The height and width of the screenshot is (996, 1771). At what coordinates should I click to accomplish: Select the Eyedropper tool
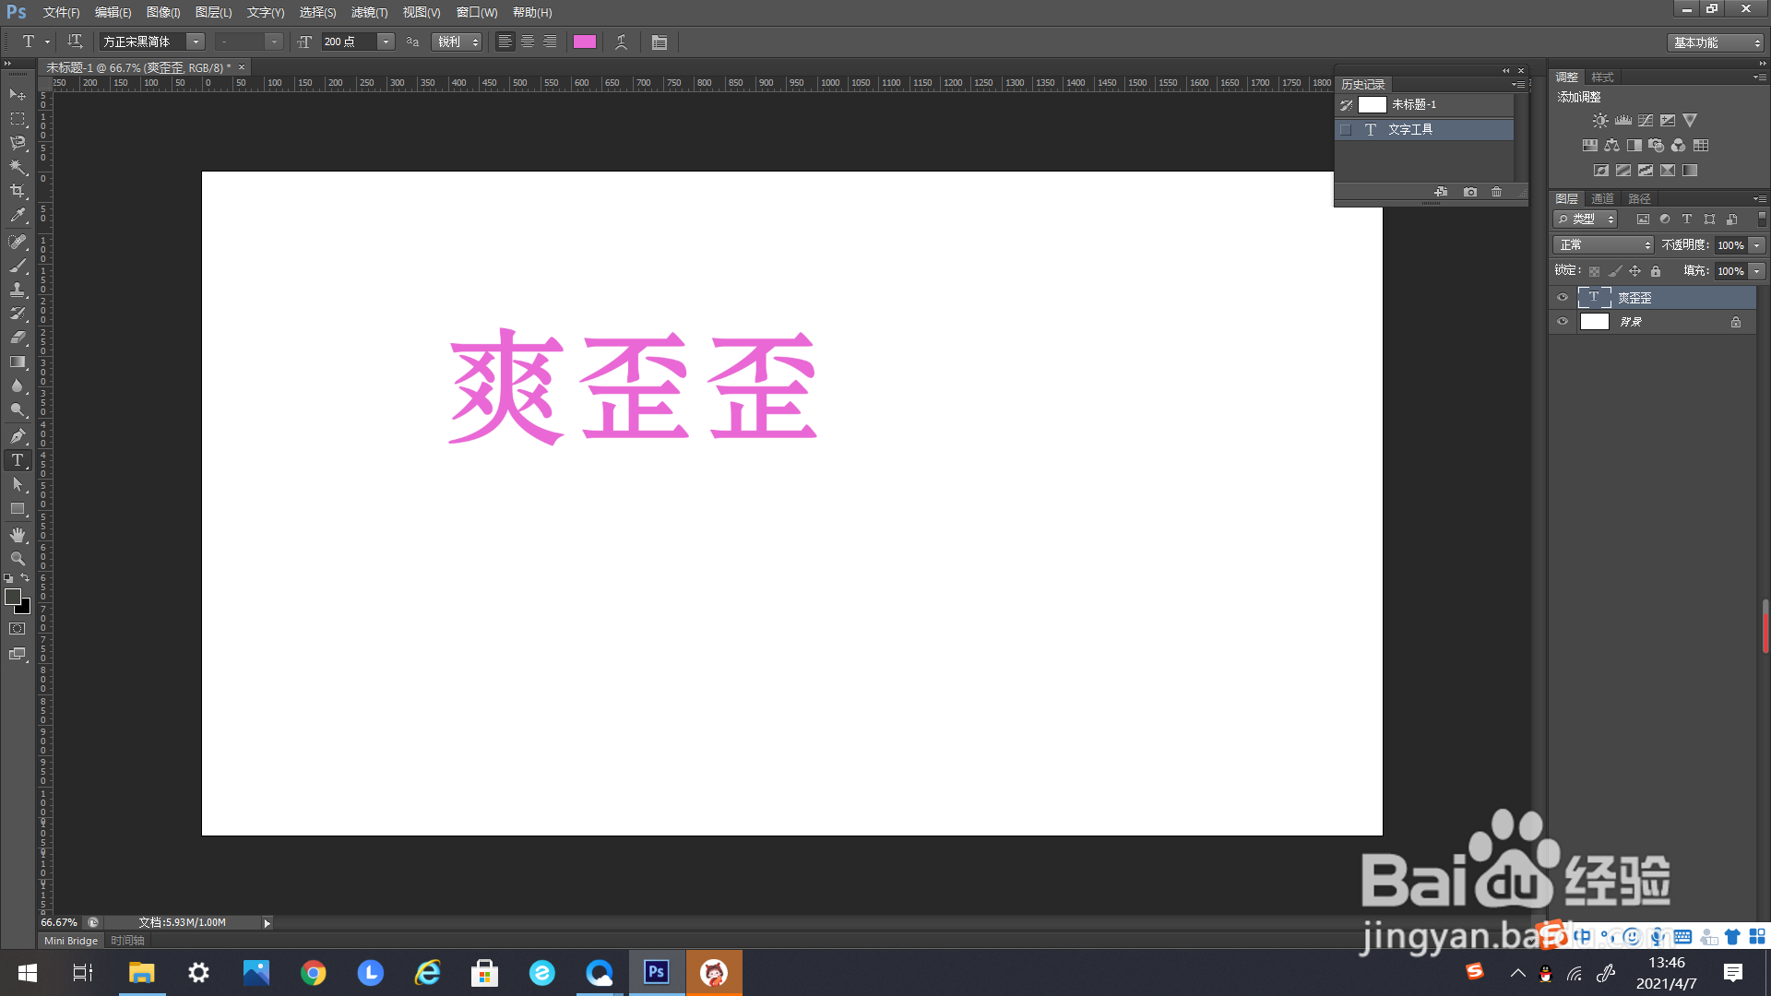click(18, 216)
